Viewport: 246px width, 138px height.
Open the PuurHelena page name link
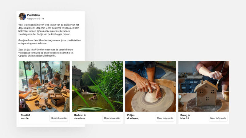(34, 15)
